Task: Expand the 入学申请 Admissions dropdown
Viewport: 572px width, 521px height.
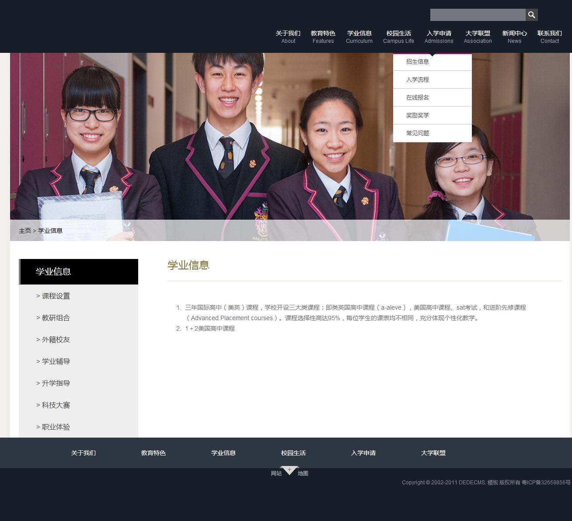Action: [x=439, y=37]
